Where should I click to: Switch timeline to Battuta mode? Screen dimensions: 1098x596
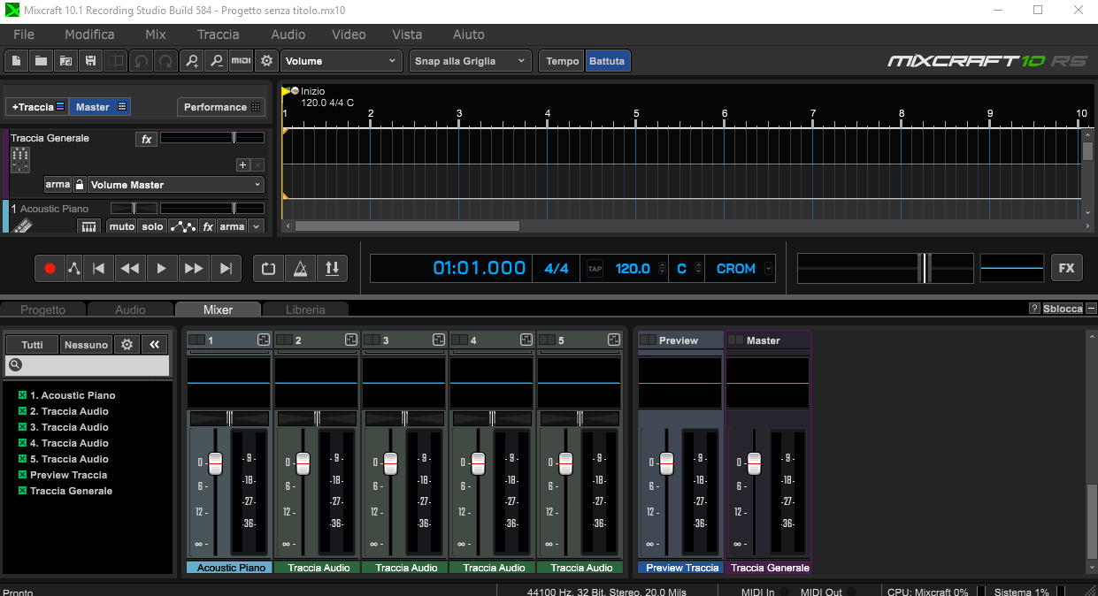tap(607, 61)
